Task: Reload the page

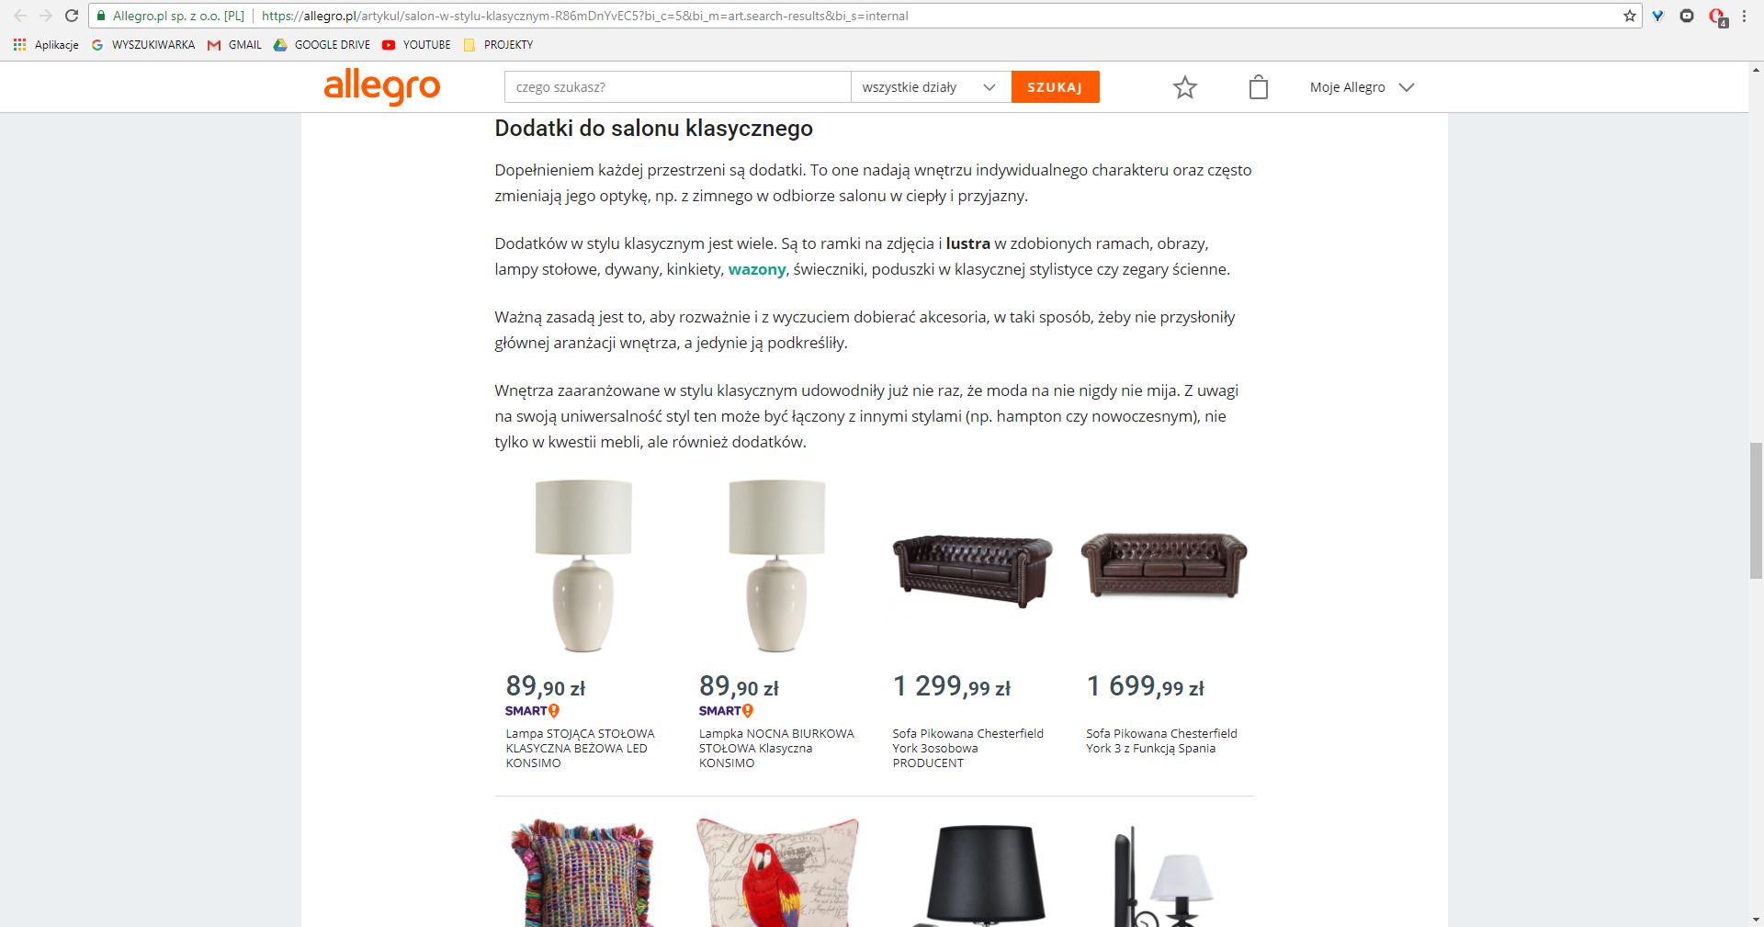Action: [x=72, y=16]
